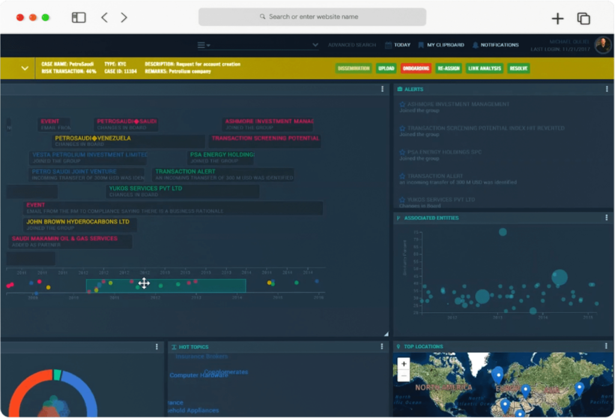Viewport: 615px width, 418px height.
Task: Select the Saudi Makamin Oil & Gas Services card
Action: coord(70,242)
